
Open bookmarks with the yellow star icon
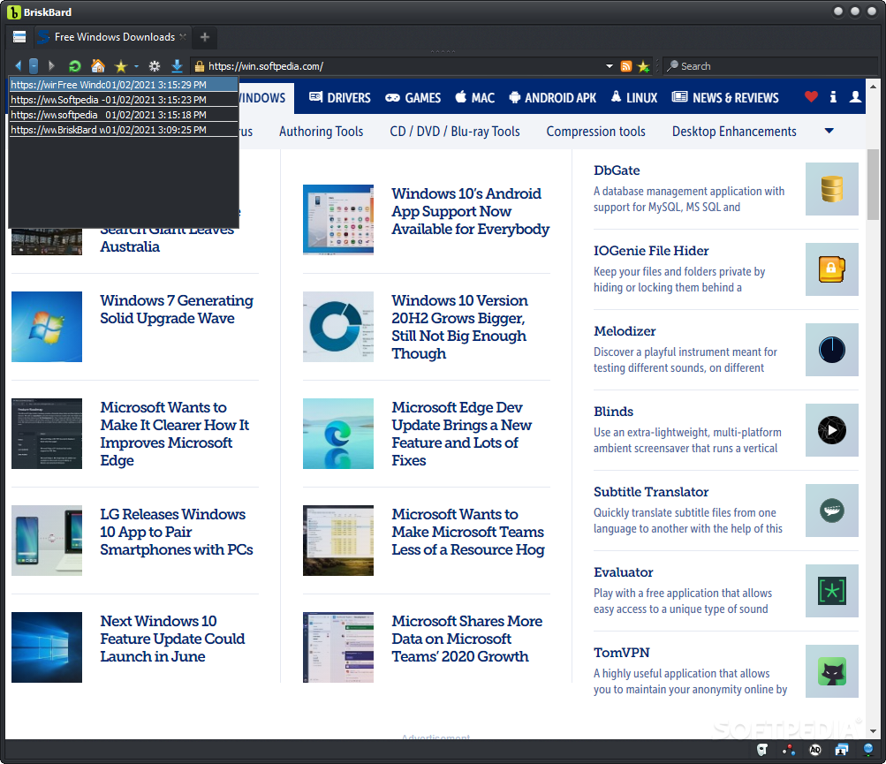(120, 66)
